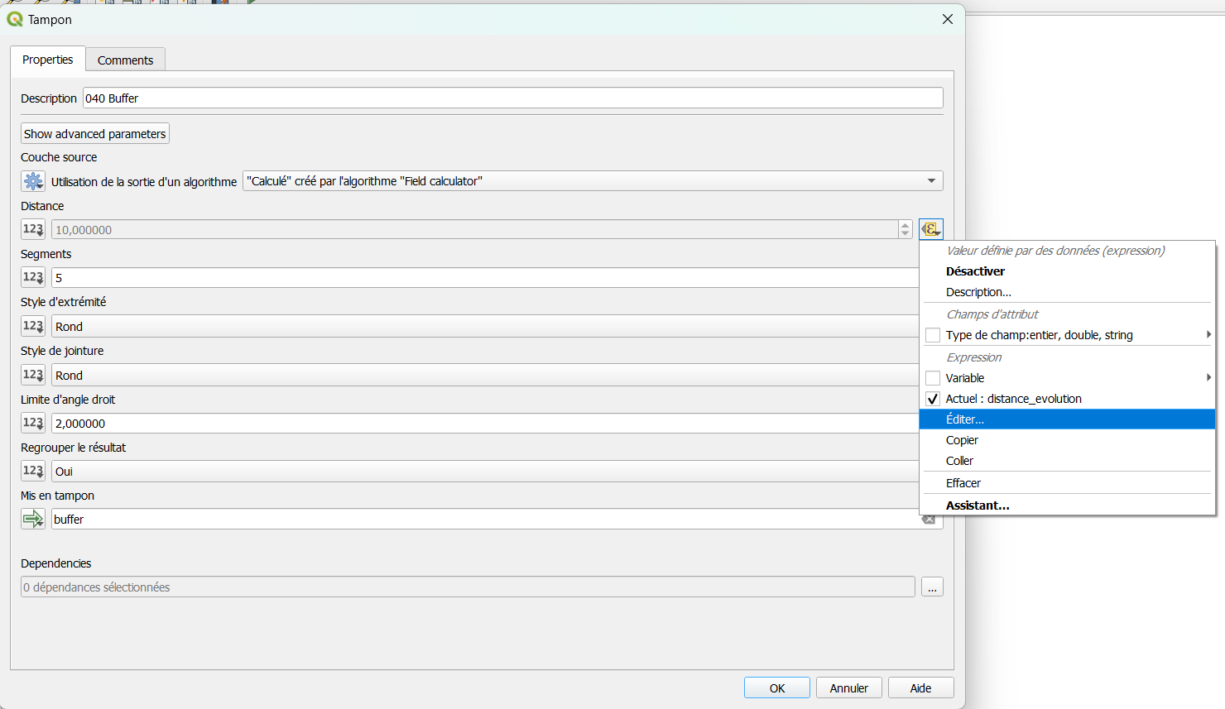
Task: Click the algorithm output icon for Couche source
Action: pyautogui.click(x=33, y=181)
